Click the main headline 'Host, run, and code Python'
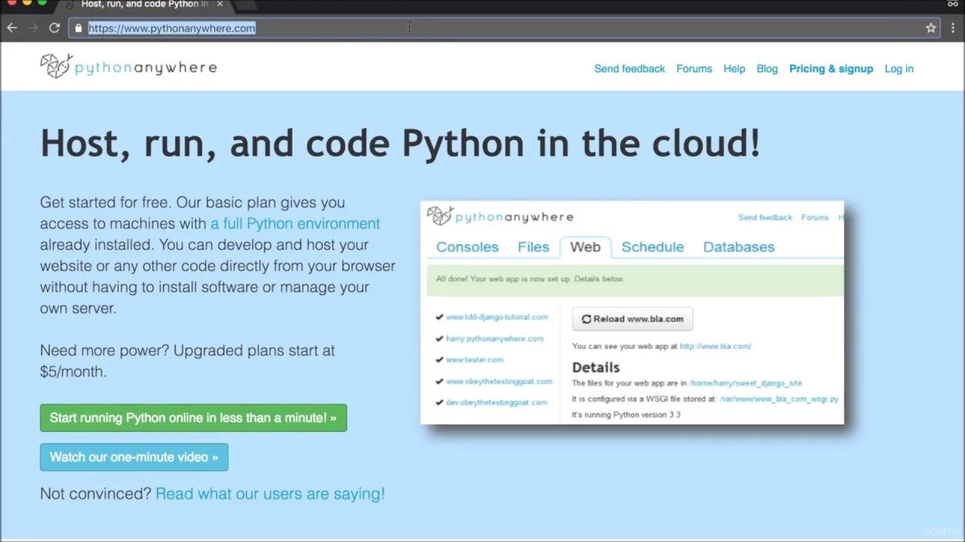This screenshot has height=542, width=965. tap(400, 143)
